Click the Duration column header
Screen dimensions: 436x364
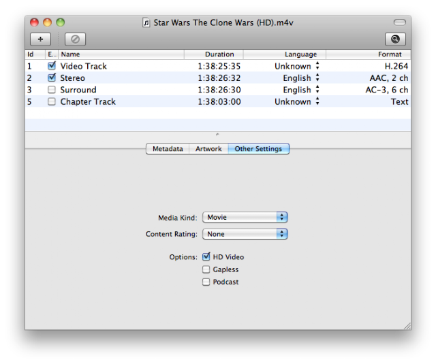coord(213,54)
